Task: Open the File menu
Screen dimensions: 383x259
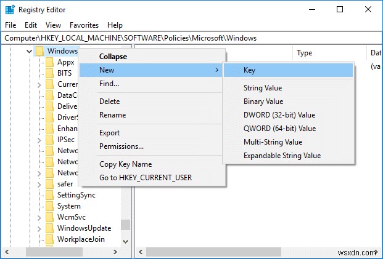Action: click(10, 25)
